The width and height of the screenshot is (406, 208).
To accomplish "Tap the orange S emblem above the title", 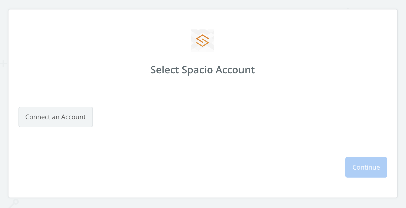I will (202, 41).
